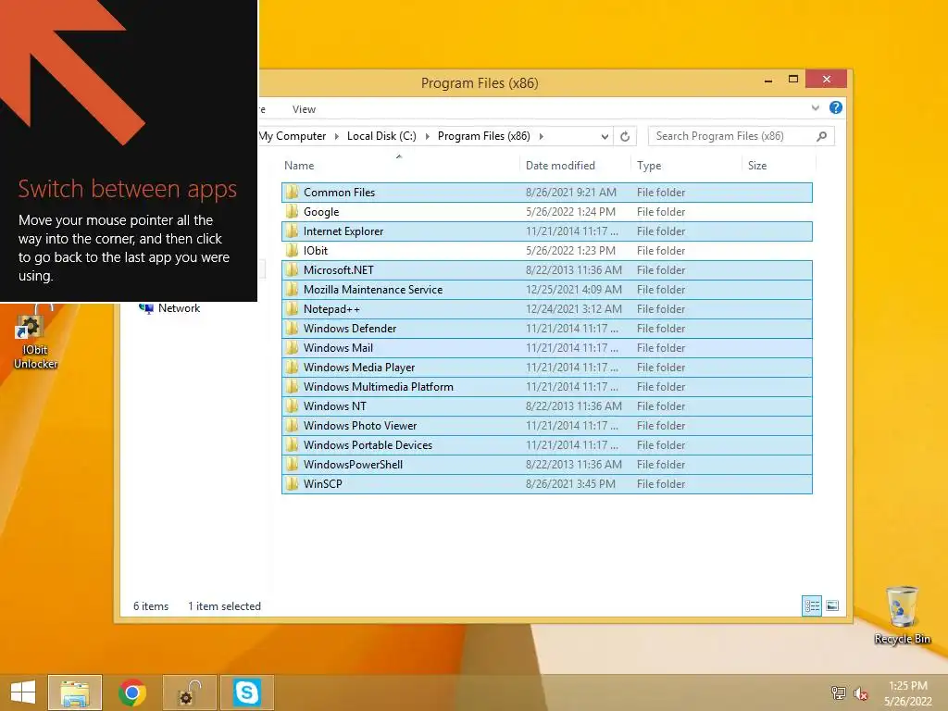Click the IObit folder icon
948x711 pixels.
(292, 250)
